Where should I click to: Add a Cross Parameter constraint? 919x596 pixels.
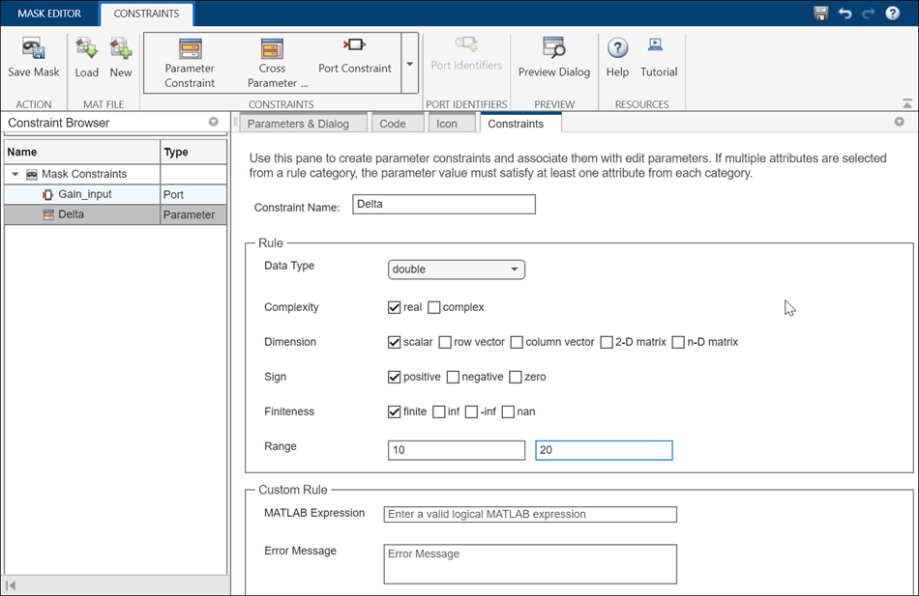click(272, 63)
